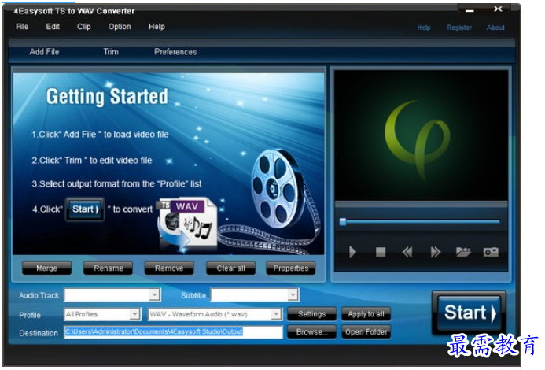The image size is (545, 370).
Task: Open the Help menu in menu bar
Action: pos(157,27)
